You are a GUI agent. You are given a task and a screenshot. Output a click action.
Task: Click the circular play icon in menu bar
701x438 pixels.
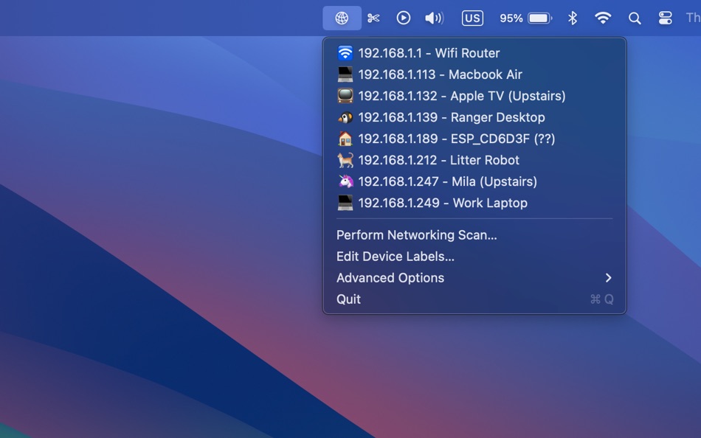tap(403, 18)
